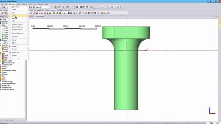Image resolution: width=221 pixels, height=124 pixels.
Task: Open the Help menu
Action: coord(47,4)
